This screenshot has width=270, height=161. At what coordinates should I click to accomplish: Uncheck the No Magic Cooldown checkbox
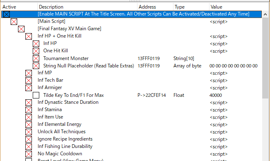(29, 154)
